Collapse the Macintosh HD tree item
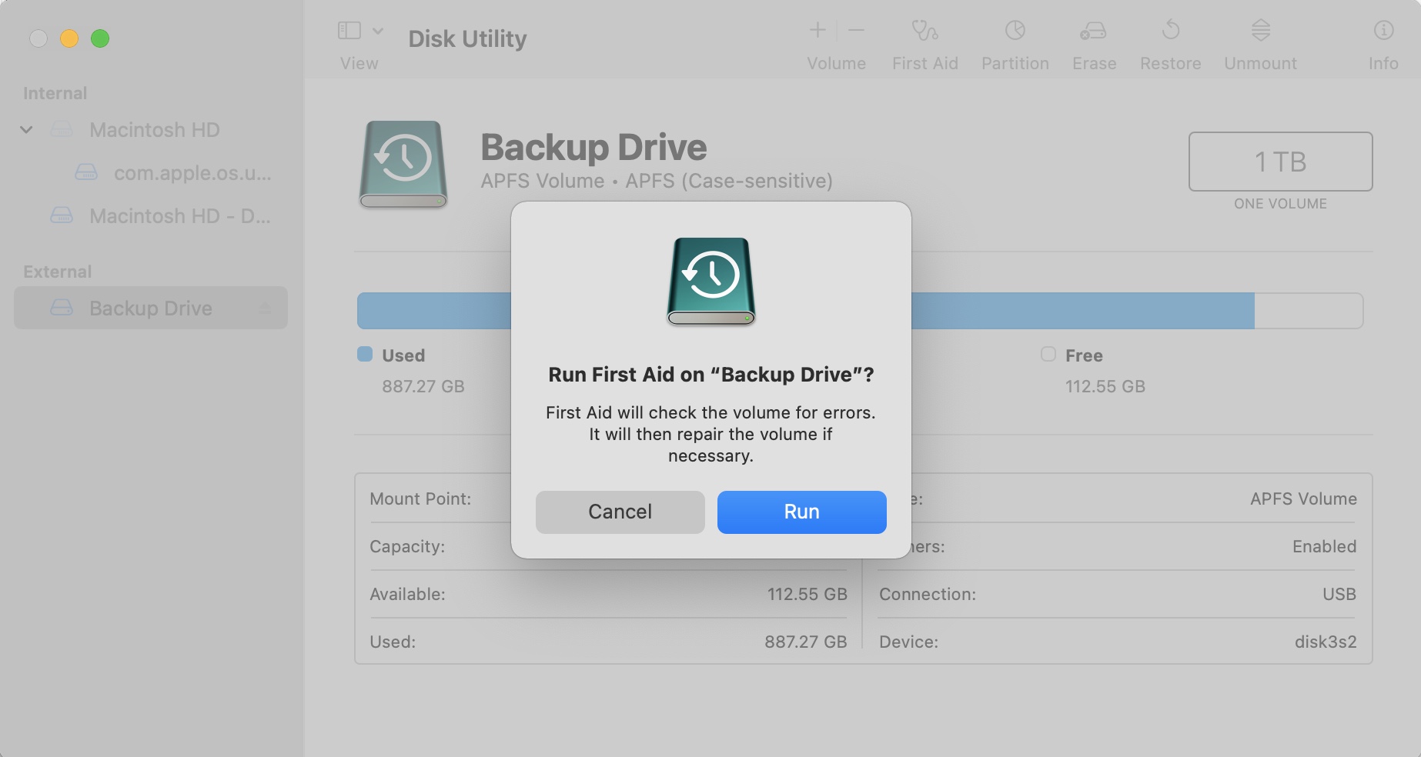 [x=26, y=129]
